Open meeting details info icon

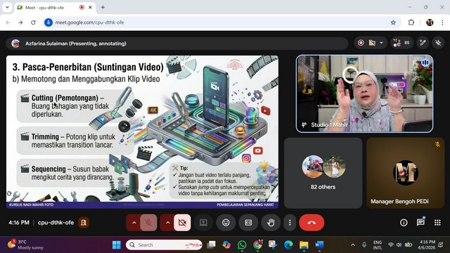pyautogui.click(x=404, y=223)
